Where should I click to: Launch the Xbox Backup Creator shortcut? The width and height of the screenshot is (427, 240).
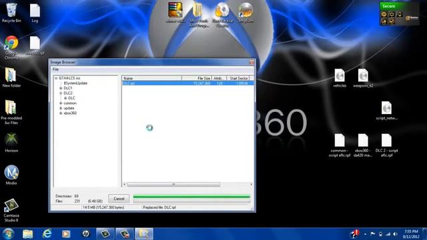click(x=222, y=15)
